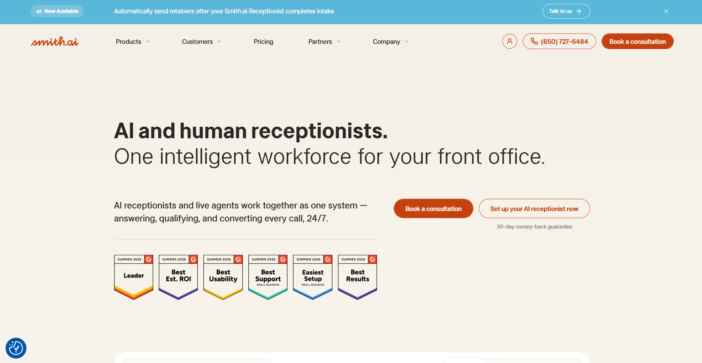Screen dimensions: 702x363
Task: Click Set up your AI receptionist now
Action: tap(534, 208)
